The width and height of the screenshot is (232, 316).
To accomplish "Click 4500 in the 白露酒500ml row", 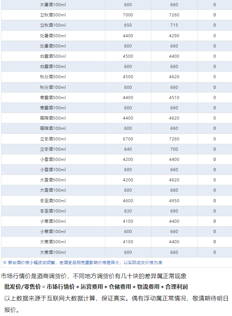I will click(128, 56).
